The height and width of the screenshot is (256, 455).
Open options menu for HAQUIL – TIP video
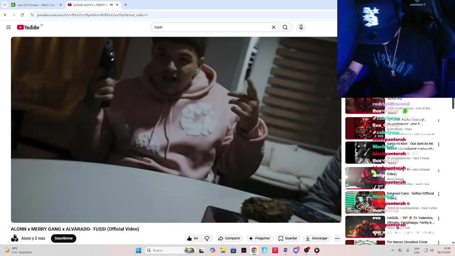click(x=438, y=219)
